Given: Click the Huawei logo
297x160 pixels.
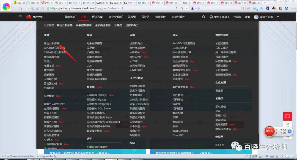Looking at the screenshot, I should [x=34, y=17].
